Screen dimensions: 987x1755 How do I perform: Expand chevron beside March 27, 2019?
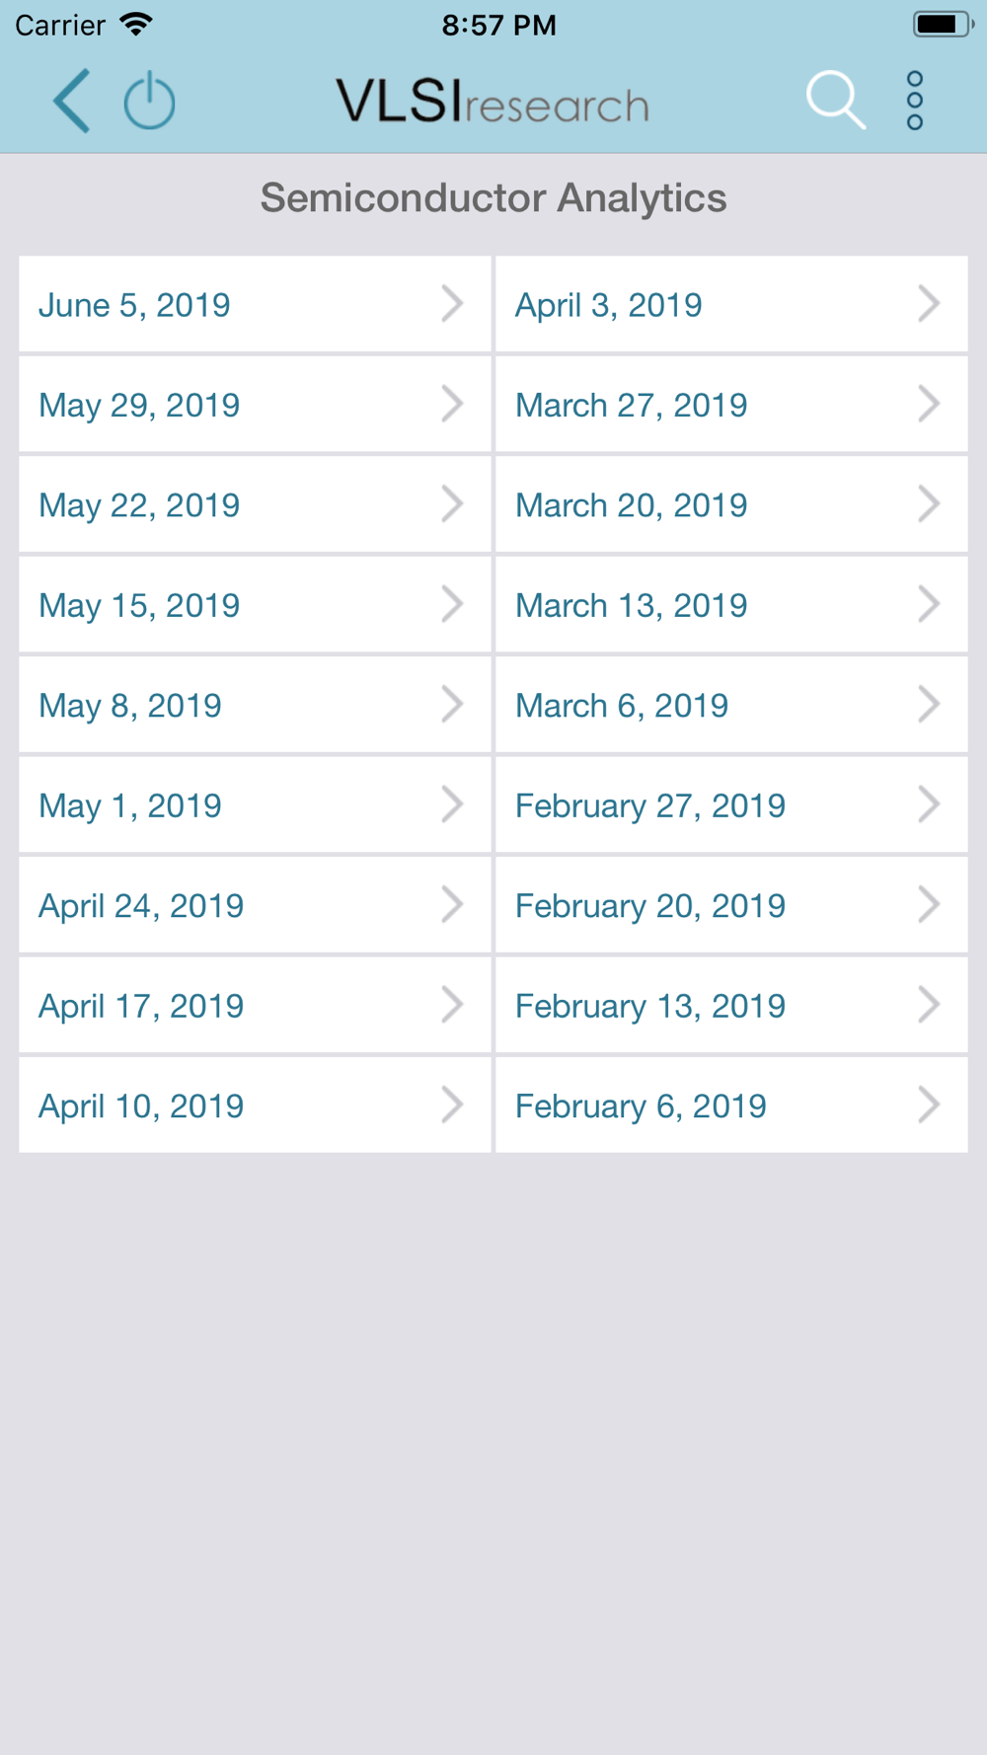pos(929,404)
